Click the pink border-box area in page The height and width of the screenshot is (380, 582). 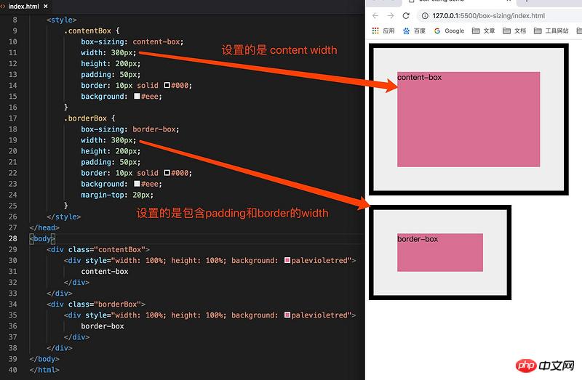point(440,253)
